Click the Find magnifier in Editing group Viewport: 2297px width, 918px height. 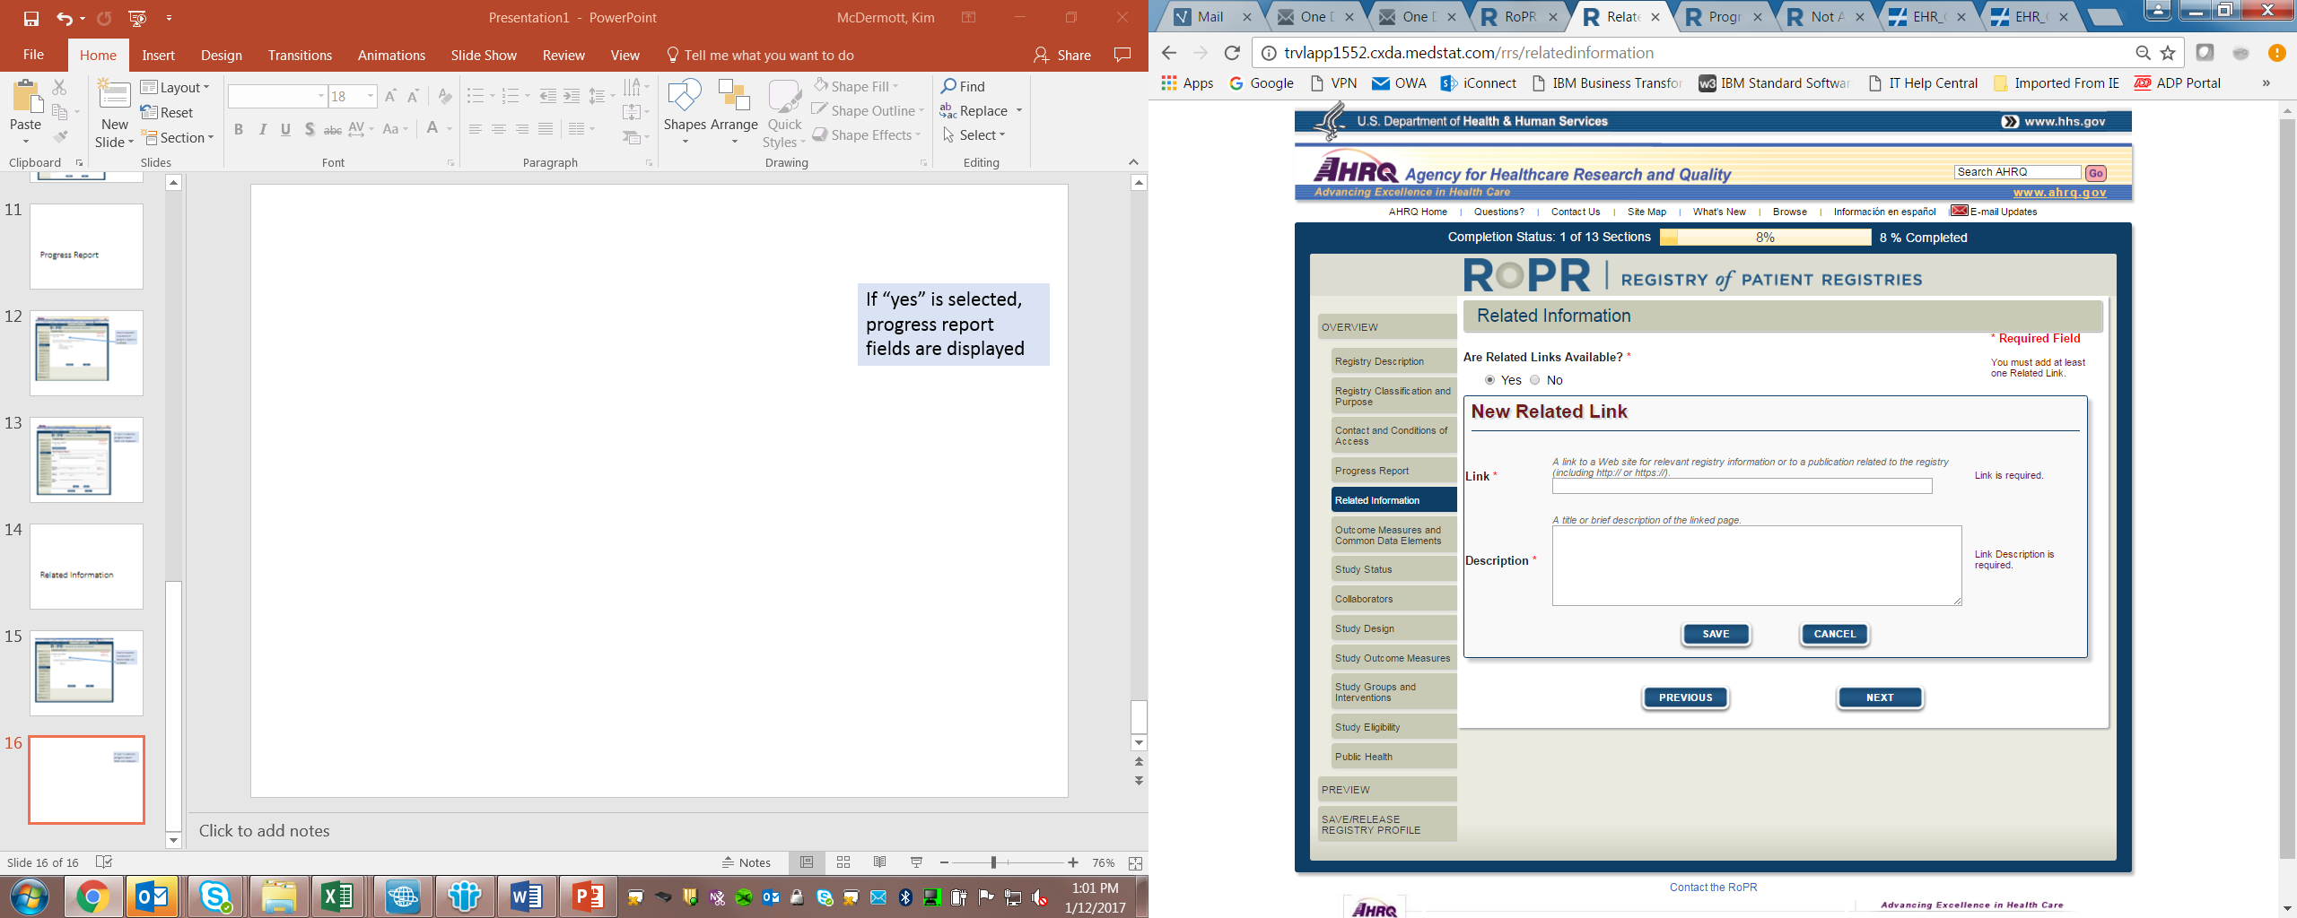click(948, 86)
